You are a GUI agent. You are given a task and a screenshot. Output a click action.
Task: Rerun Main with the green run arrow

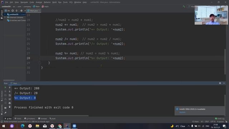pos(5,87)
